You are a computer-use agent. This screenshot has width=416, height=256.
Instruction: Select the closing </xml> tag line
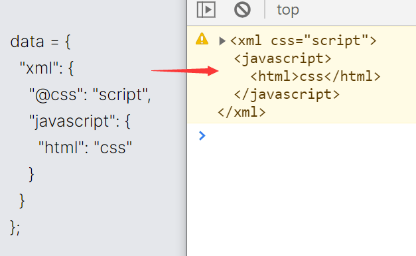[242, 112]
